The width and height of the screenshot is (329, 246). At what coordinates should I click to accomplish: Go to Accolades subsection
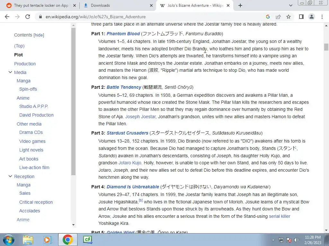[x=30, y=211]
